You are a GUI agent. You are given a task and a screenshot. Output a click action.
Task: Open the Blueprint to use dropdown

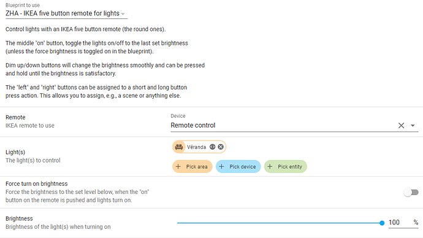66,13
